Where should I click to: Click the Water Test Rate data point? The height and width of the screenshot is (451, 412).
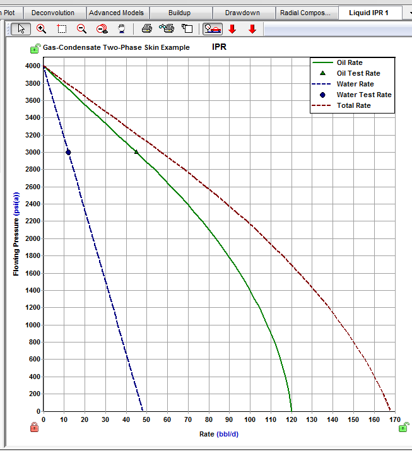[68, 152]
